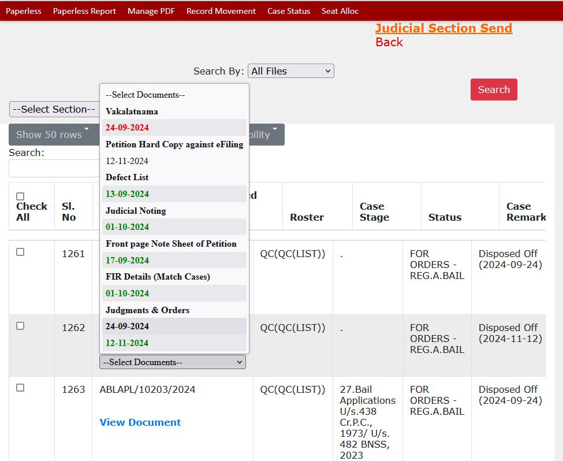563x461 pixels.
Task: Tick the checkbox for row 1263
Action: tap(20, 388)
